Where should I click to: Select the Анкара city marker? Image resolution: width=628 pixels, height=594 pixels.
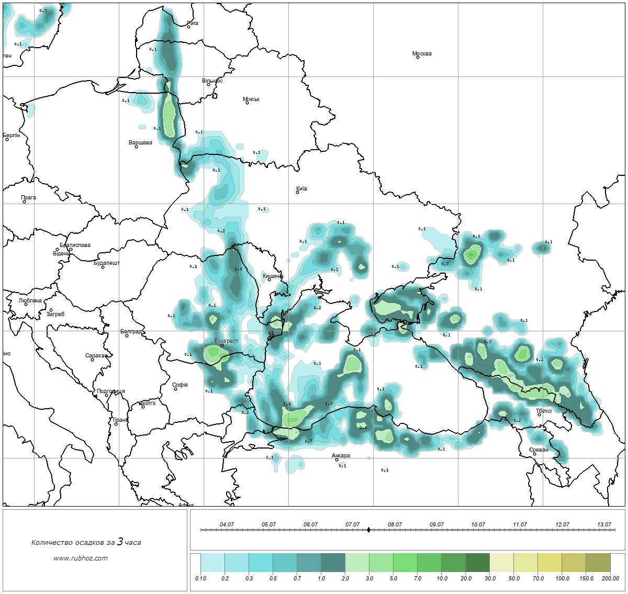click(337, 459)
